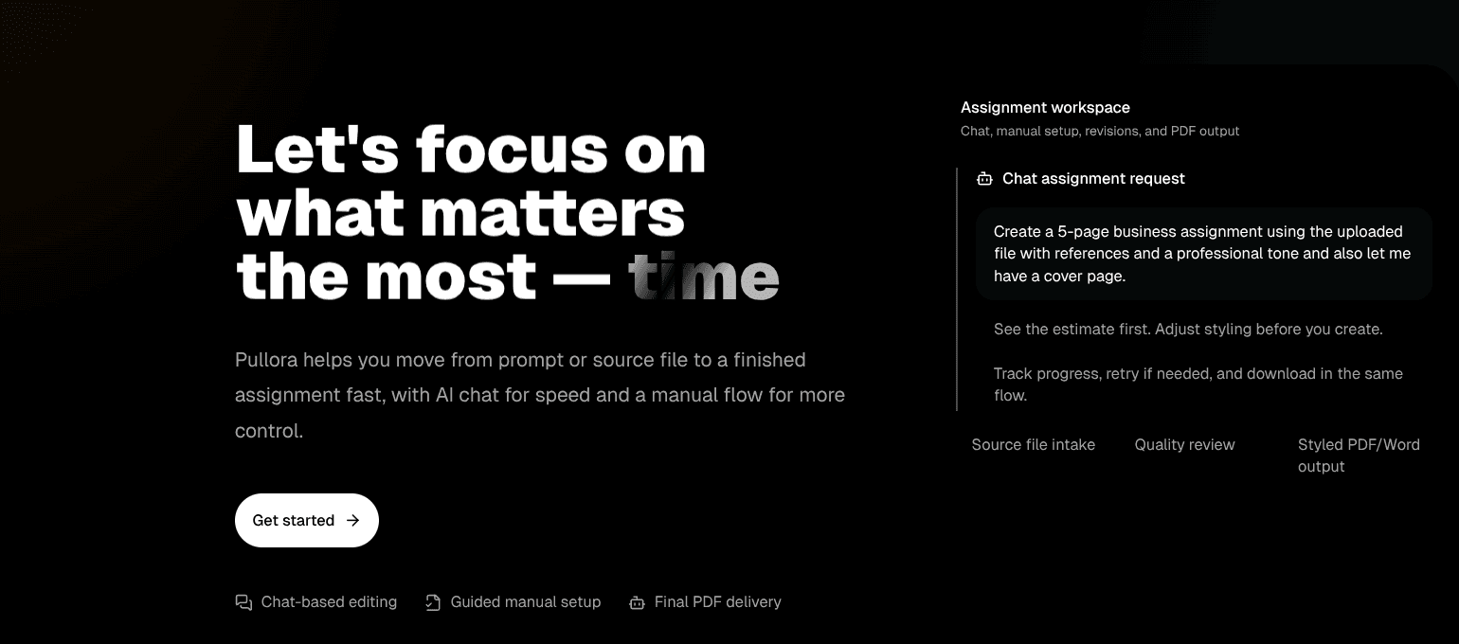Open the Styled PDF/Word output item
1459x644 pixels.
tap(1358, 456)
